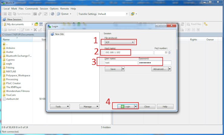
Task: Click the select files plus icon
Action: (189, 30)
